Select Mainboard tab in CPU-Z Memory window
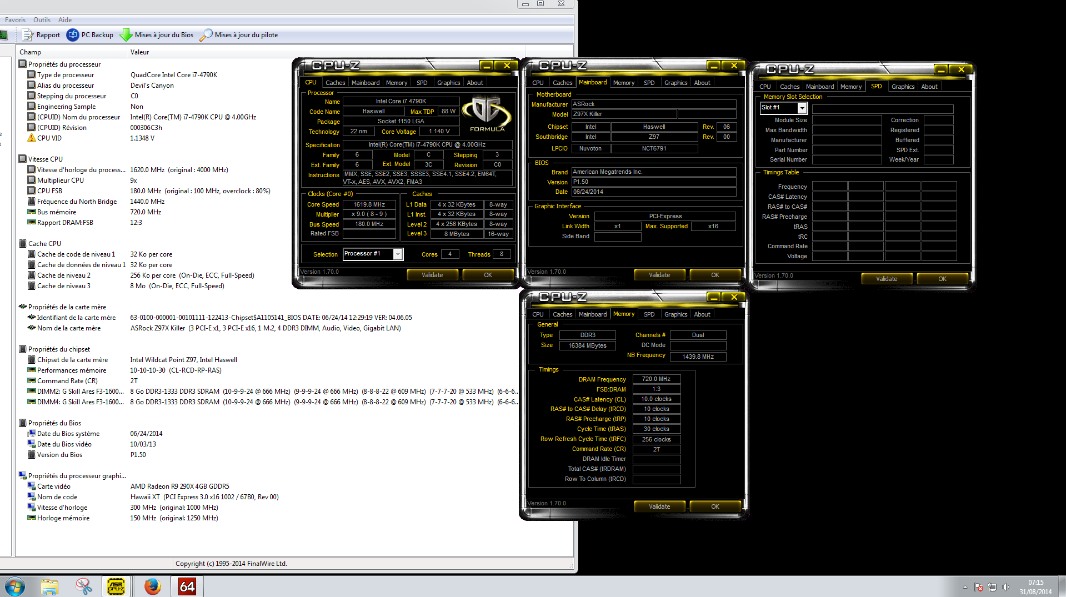This screenshot has height=597, width=1066. click(593, 314)
